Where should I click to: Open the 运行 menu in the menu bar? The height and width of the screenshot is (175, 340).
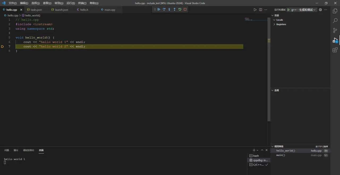[x=70, y=3]
